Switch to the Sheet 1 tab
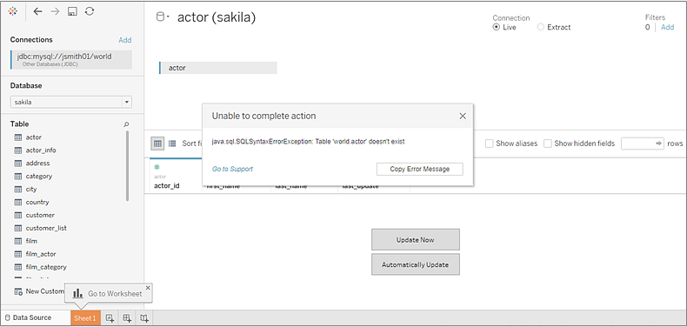Image resolution: width=687 pixels, height=327 pixels. pyautogui.click(x=85, y=318)
